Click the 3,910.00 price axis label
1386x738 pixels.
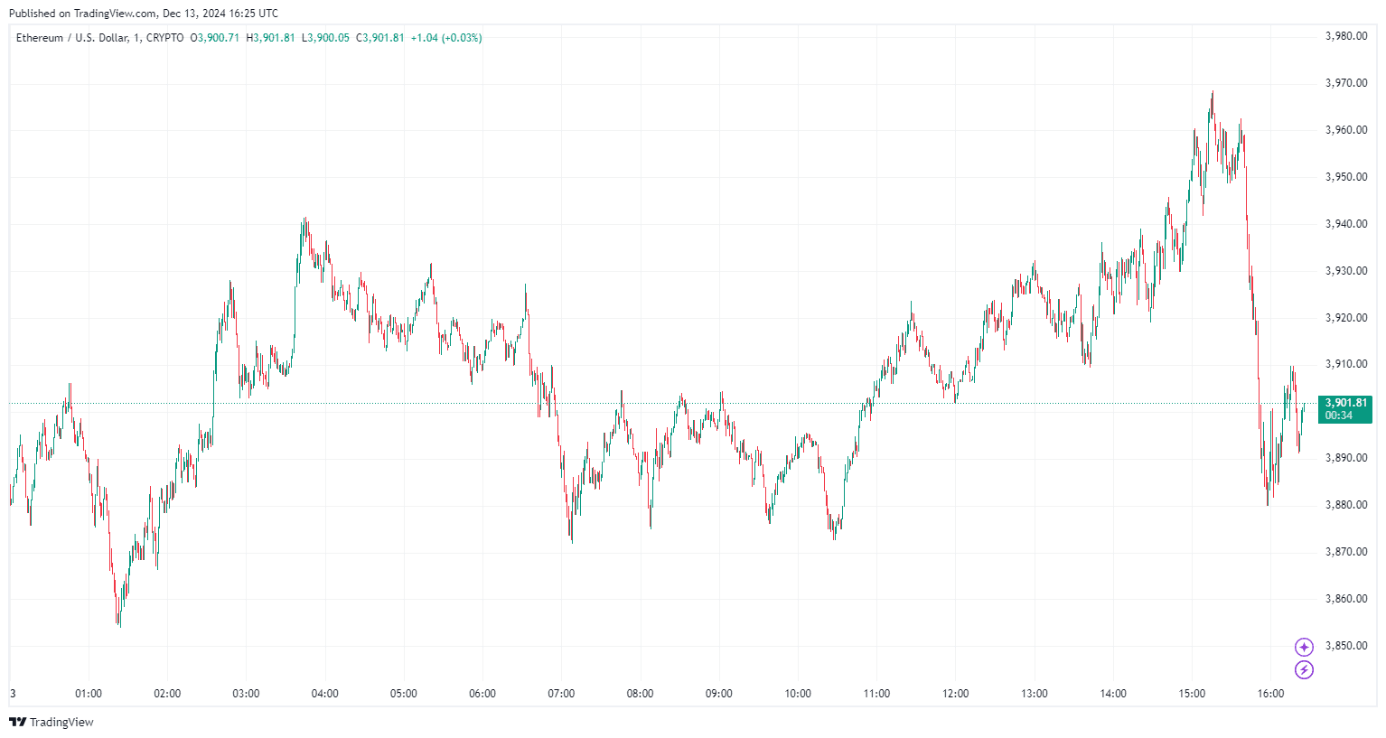[1346, 364]
